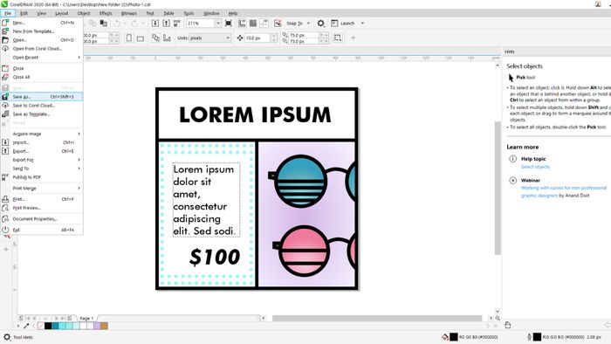Screen dimensions: 611x344
Task: Choose Print Preview in File menu
Action: 42,208
